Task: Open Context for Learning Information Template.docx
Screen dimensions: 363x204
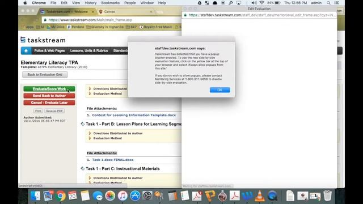Action: (x=134, y=115)
